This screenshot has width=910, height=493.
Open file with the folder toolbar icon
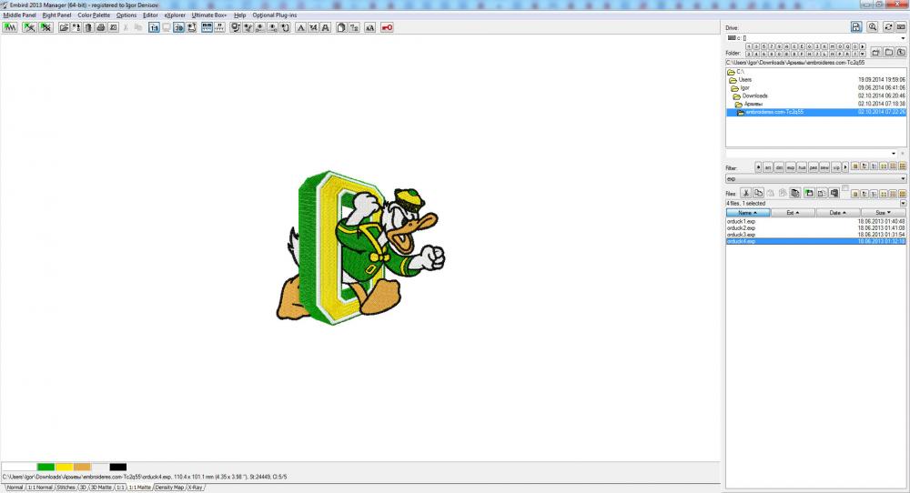(64, 27)
